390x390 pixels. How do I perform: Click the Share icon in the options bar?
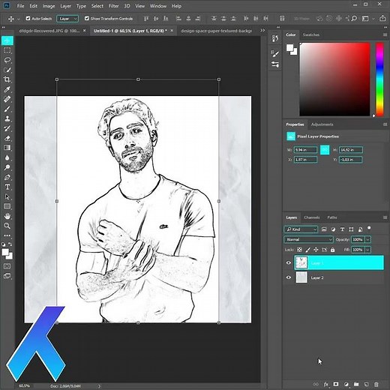coord(382,19)
